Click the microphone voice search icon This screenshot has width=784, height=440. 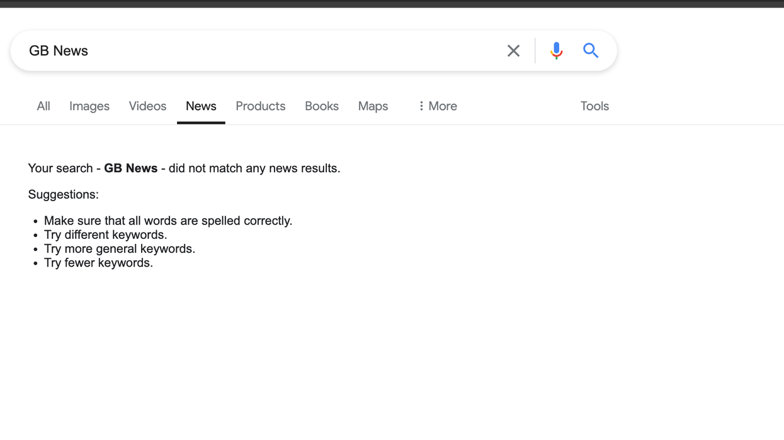coord(556,50)
